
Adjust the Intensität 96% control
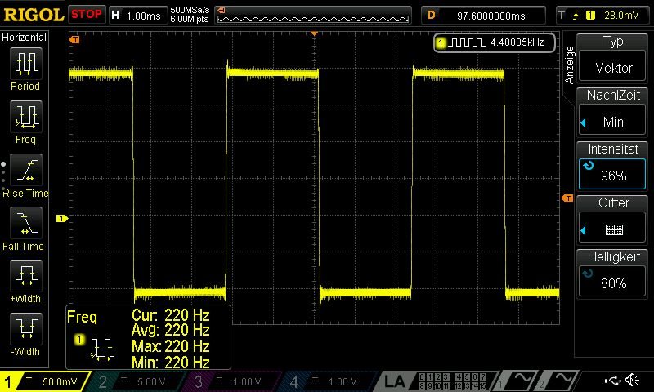[x=612, y=166]
